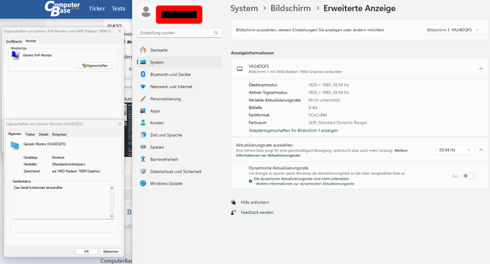Image resolution: width=490 pixels, height=264 pixels.
Task: Open the Zeit und Sprache globe icon
Action: 143,135
